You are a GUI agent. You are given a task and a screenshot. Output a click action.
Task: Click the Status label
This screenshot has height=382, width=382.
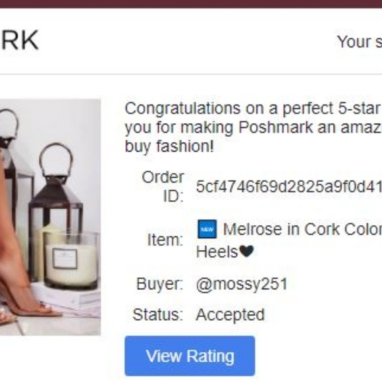158,315
